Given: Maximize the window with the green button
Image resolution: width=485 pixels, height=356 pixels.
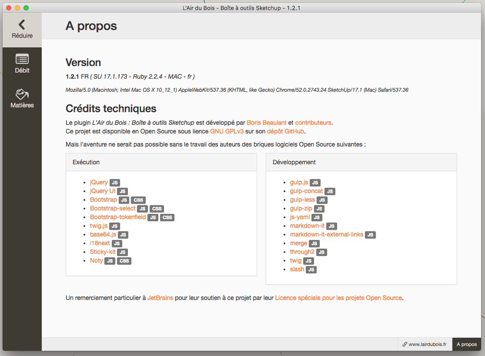Looking at the screenshot, I should pos(26,8).
